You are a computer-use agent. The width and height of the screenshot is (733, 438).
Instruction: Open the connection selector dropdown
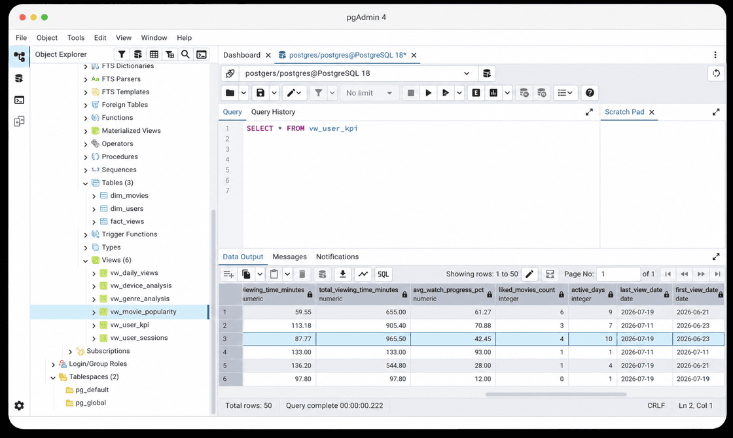click(467, 73)
